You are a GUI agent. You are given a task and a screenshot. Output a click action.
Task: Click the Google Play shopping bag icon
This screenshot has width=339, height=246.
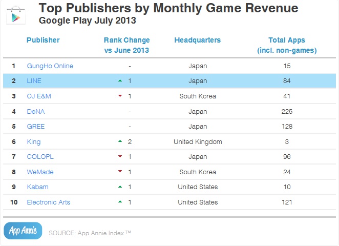(x=16, y=15)
